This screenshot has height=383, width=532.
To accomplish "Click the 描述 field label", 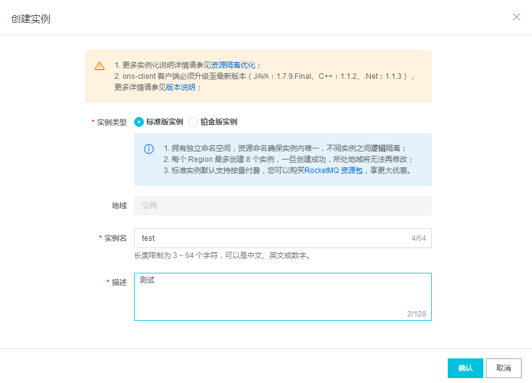I will 119,283.
